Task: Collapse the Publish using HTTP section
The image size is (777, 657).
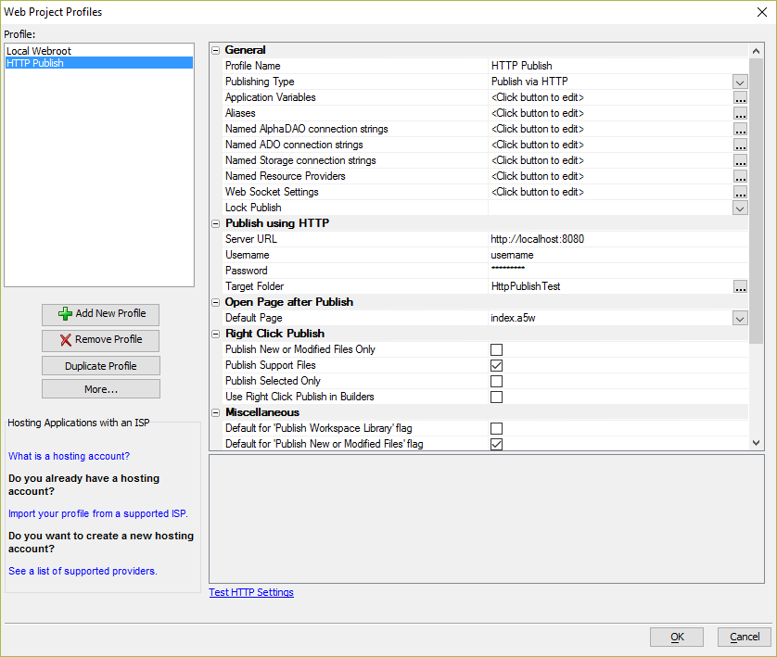Action: pyautogui.click(x=215, y=223)
